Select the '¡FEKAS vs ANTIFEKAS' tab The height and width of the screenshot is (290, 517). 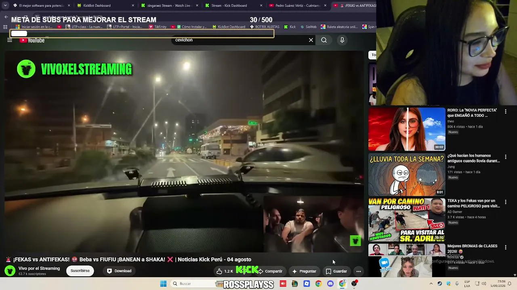[354, 6]
